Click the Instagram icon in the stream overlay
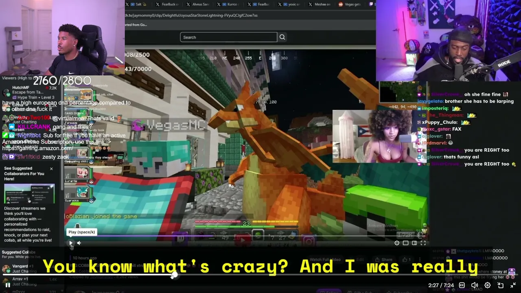The height and width of the screenshot is (293, 521). click(309, 242)
